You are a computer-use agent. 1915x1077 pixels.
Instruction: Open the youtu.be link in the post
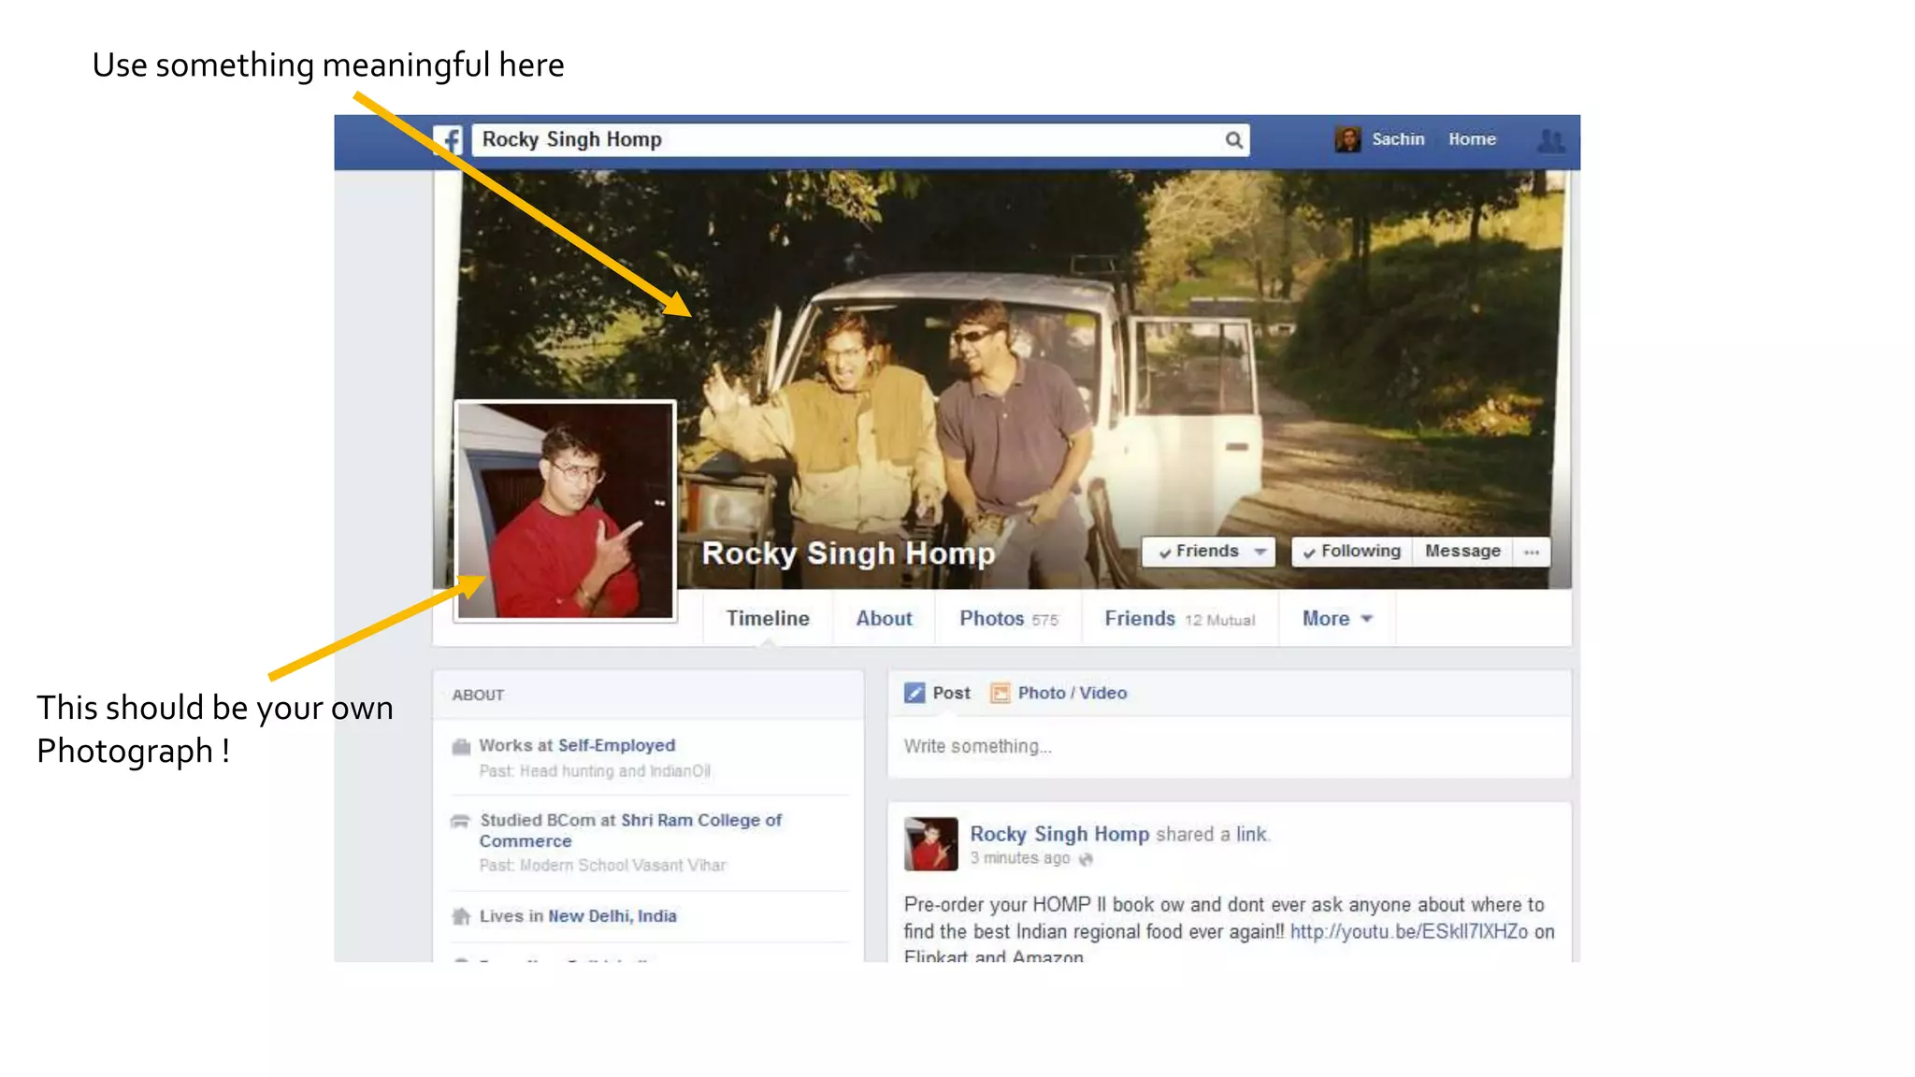1408,931
